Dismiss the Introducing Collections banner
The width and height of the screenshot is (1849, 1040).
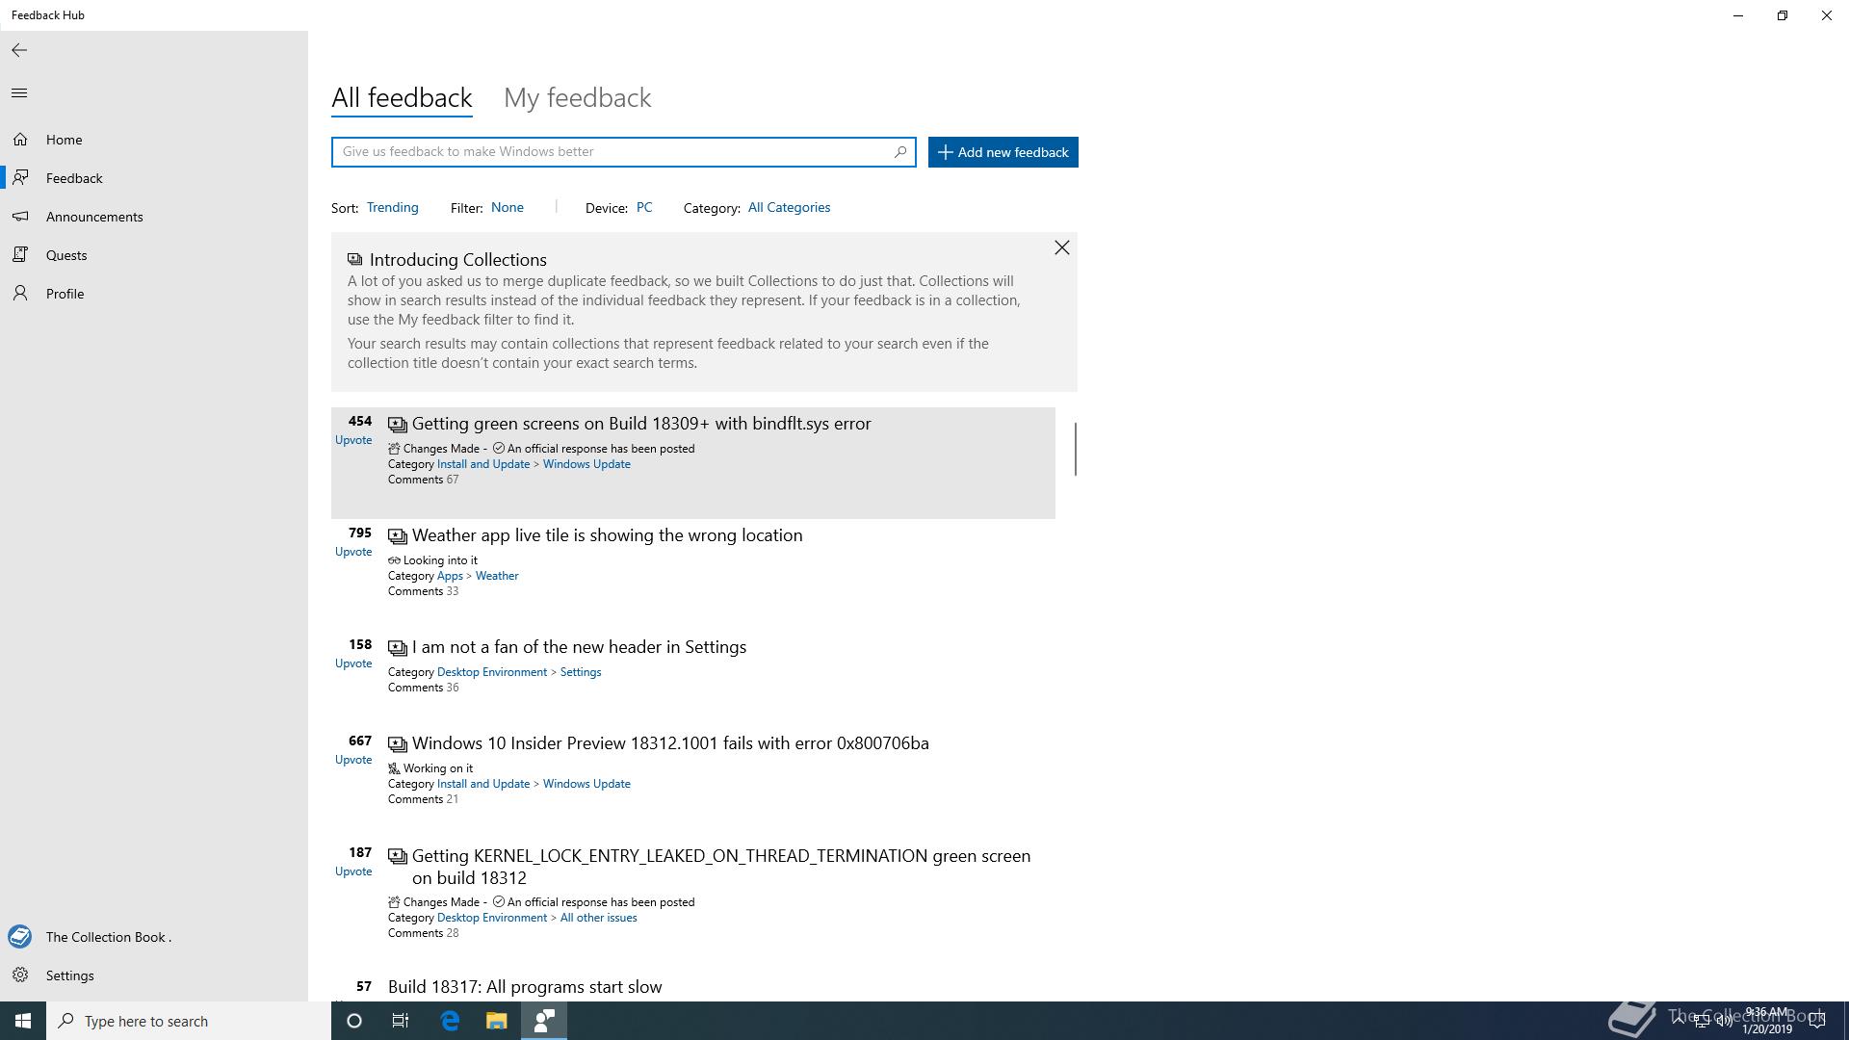pos(1061,248)
